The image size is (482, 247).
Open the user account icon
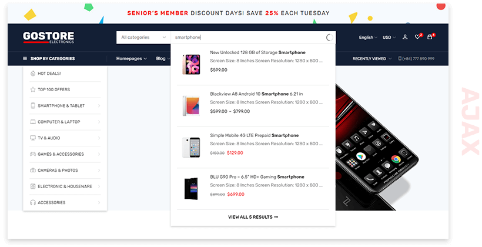(x=405, y=37)
